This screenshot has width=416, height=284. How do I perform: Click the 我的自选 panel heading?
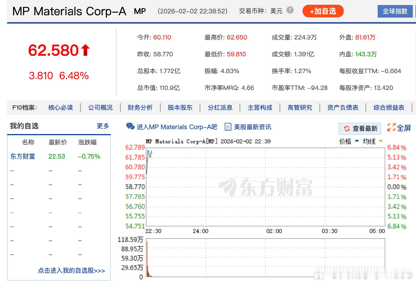tap(24, 126)
